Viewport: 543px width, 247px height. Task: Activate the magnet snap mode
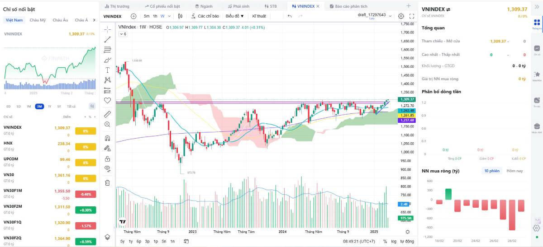(x=108, y=138)
